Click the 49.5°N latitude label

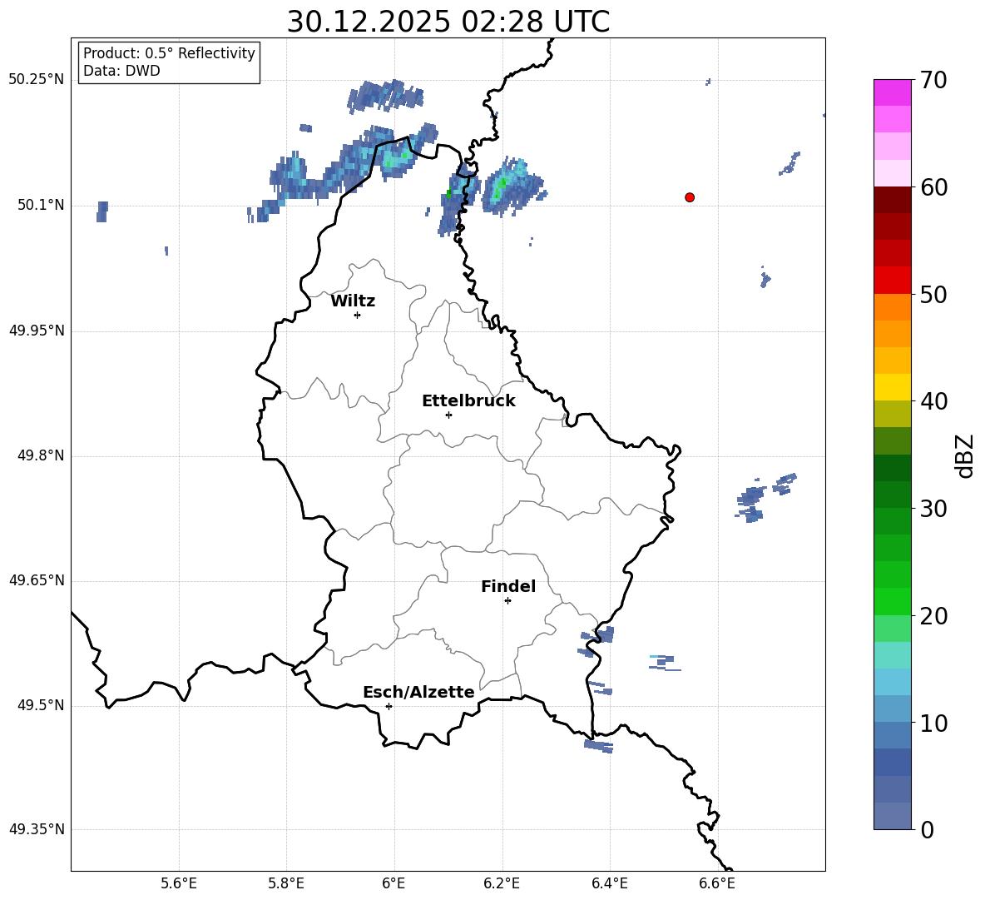coord(41,705)
